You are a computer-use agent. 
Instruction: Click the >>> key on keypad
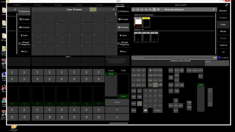click(144, 80)
